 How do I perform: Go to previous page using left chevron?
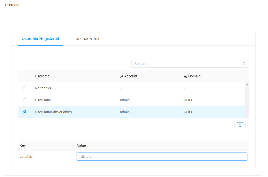234,126
